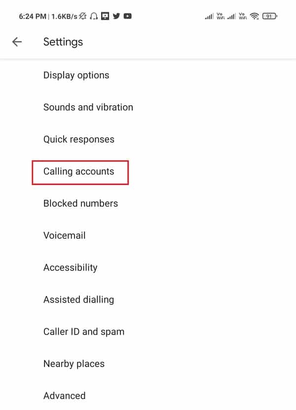Tap the headphones status icon
The width and height of the screenshot is (296, 410).
coord(93,16)
